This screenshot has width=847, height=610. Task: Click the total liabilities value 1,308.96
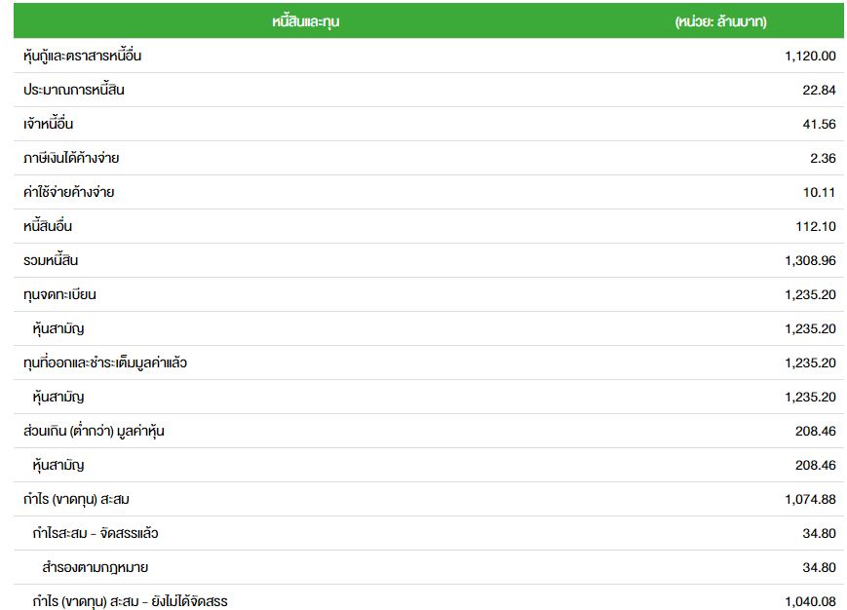point(810,260)
